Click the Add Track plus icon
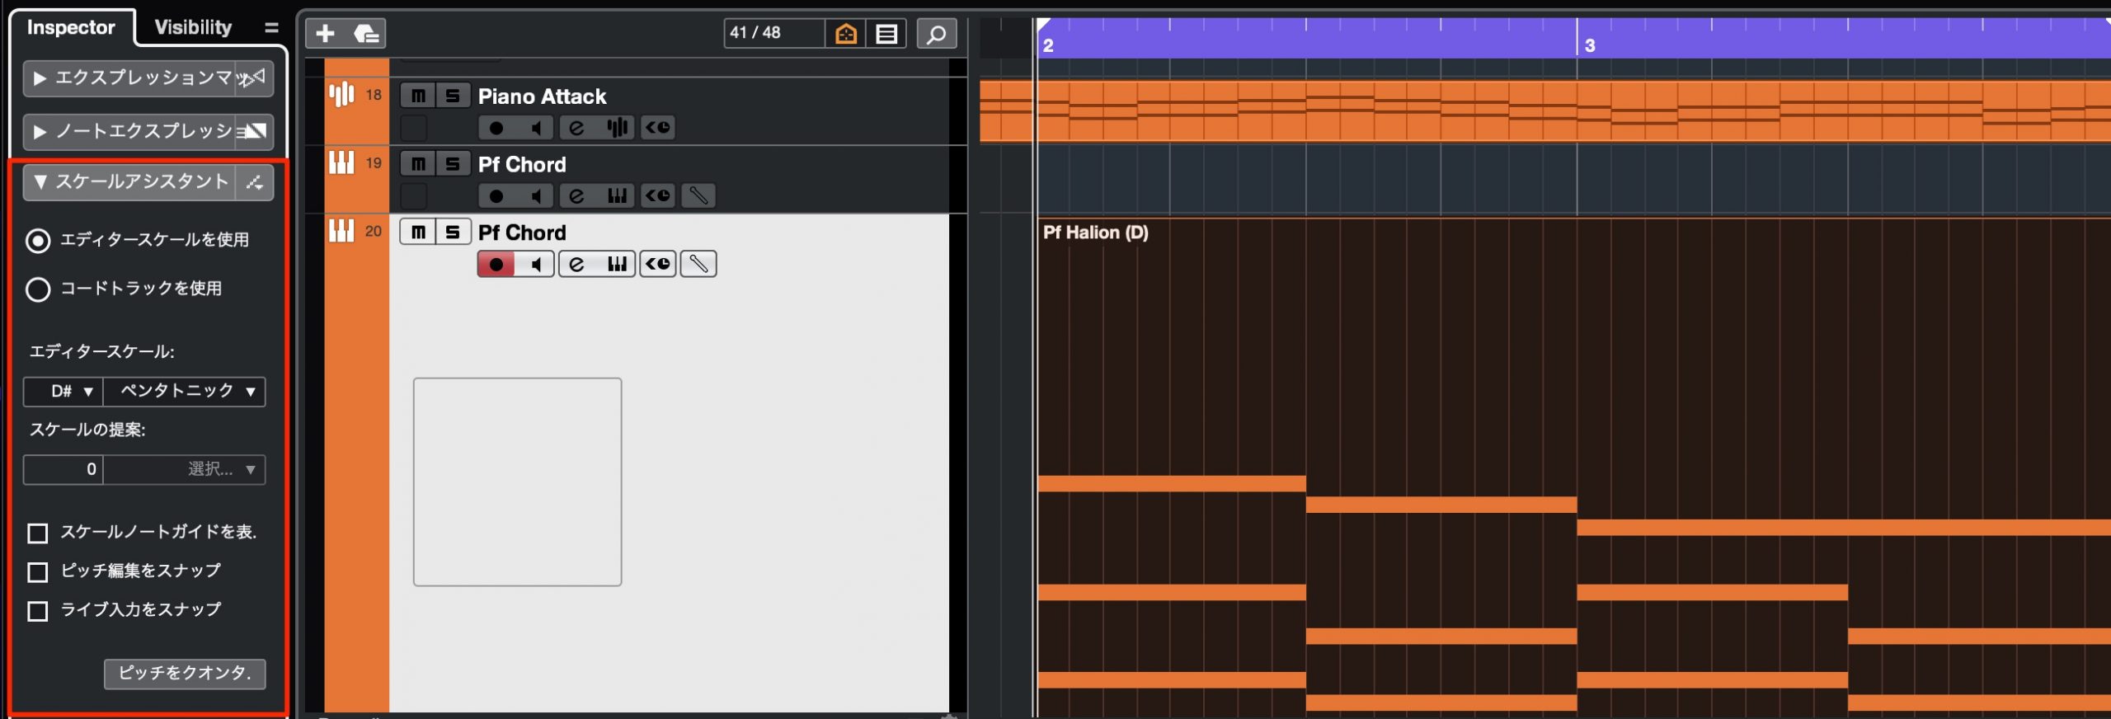2111x719 pixels. (325, 33)
